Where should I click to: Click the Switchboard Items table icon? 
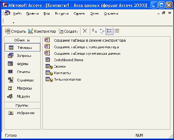pyautogui.click(x=48, y=60)
